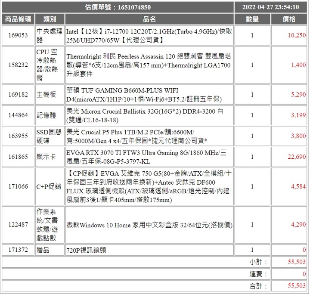Click the quantity cell in the 主機板 row
Viewport: 310px width, 294px height.
coord(252,95)
